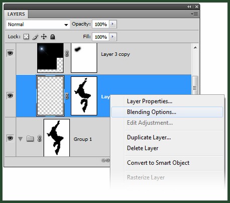The width and height of the screenshot is (230, 203).
Task: Collapse panel with double-arrow icon
Action: 189,7
